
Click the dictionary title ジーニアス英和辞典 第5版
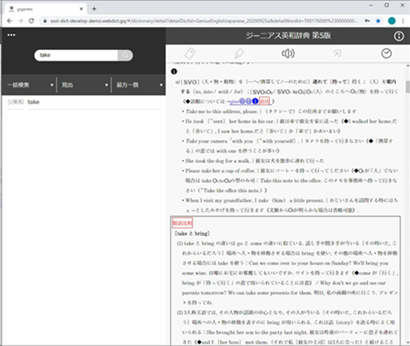[288, 36]
